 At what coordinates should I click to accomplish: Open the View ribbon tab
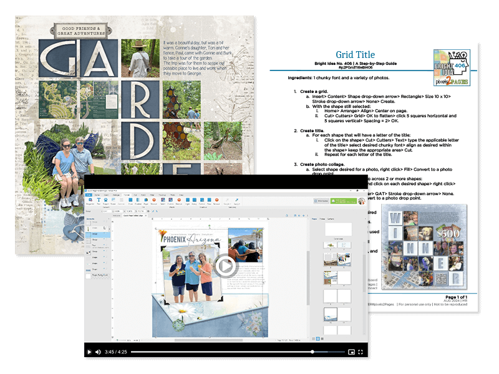(x=182, y=194)
